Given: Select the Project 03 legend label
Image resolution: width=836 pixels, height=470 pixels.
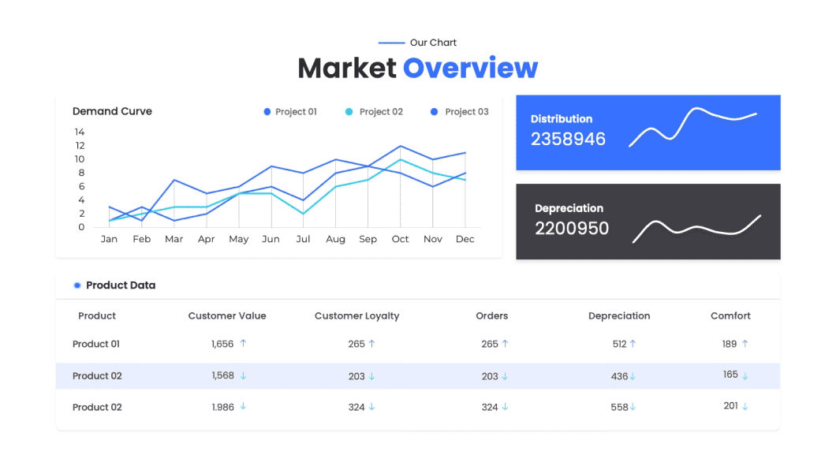Looking at the screenshot, I should click(467, 112).
